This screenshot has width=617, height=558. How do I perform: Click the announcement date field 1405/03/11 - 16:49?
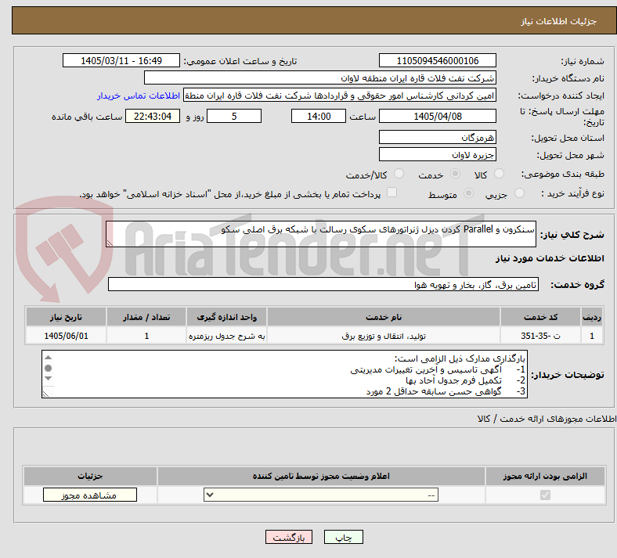click(121, 60)
